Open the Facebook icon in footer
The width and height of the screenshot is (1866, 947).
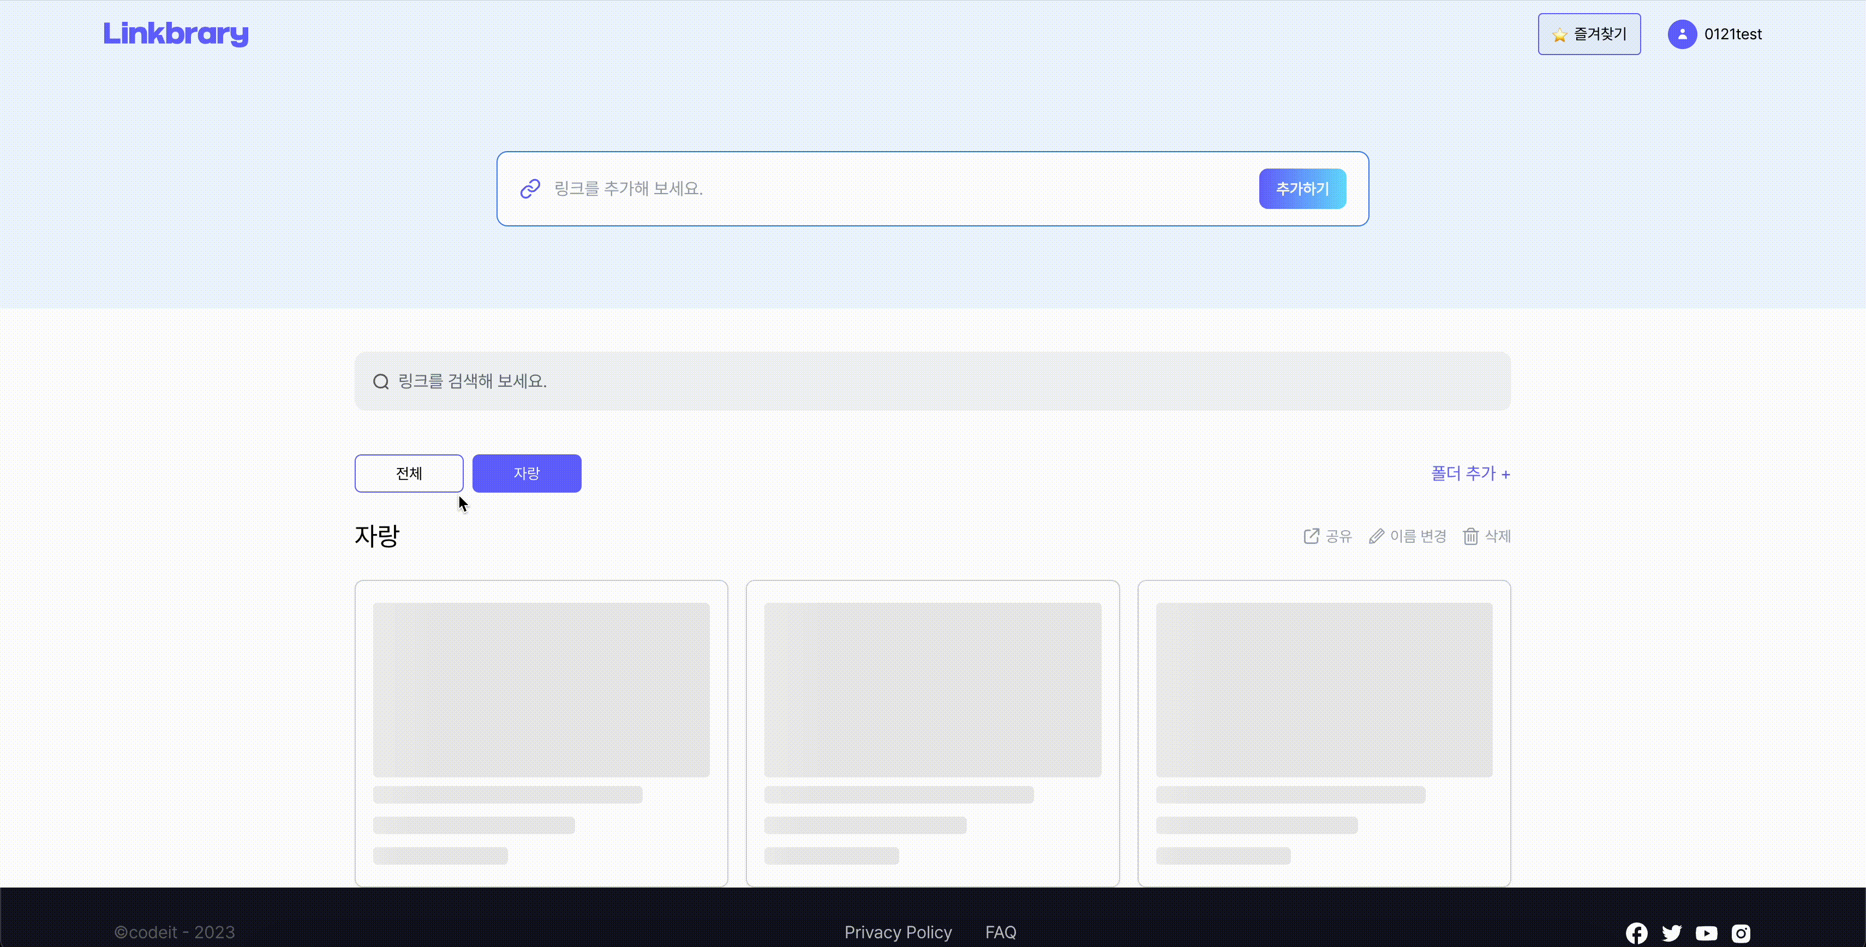1636,932
